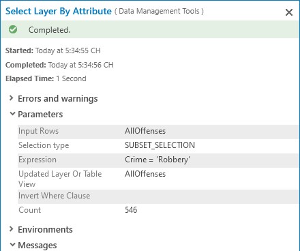
Task: Expand the Errors and warnings section
Action: (11, 98)
